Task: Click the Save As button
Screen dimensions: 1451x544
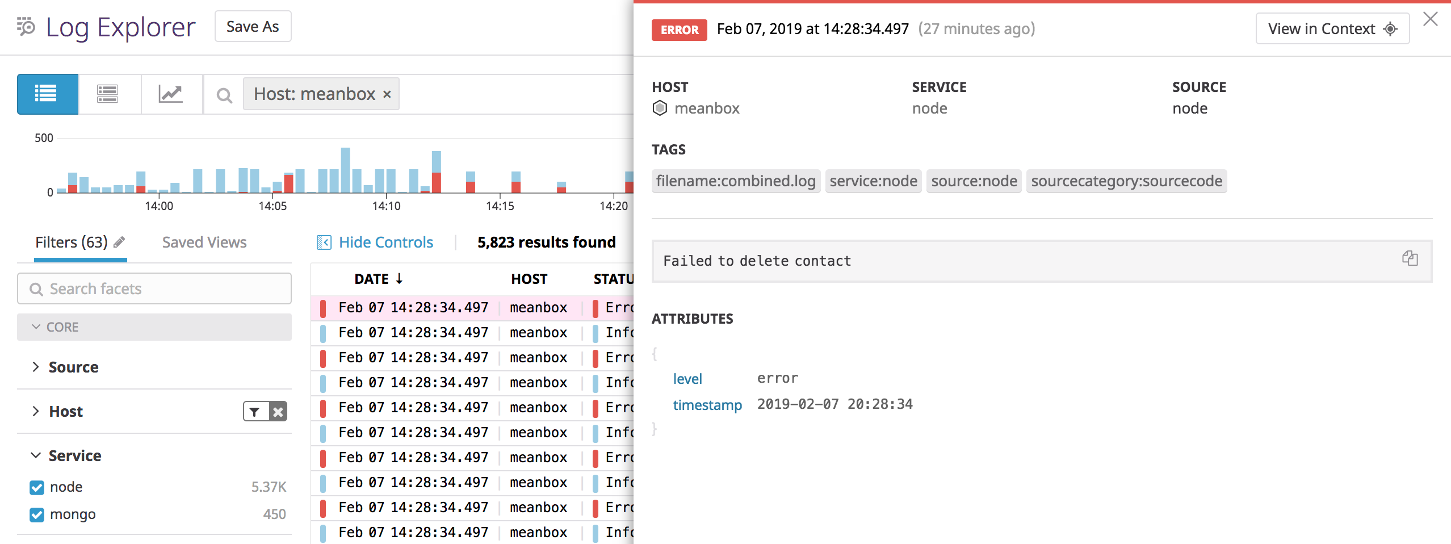Action: coord(252,26)
